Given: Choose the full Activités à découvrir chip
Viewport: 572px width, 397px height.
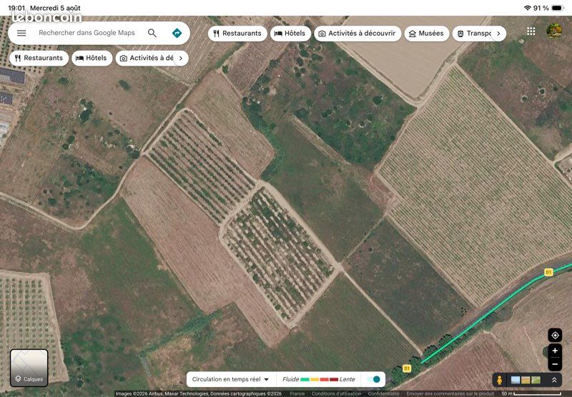Looking at the screenshot, I should (x=357, y=34).
